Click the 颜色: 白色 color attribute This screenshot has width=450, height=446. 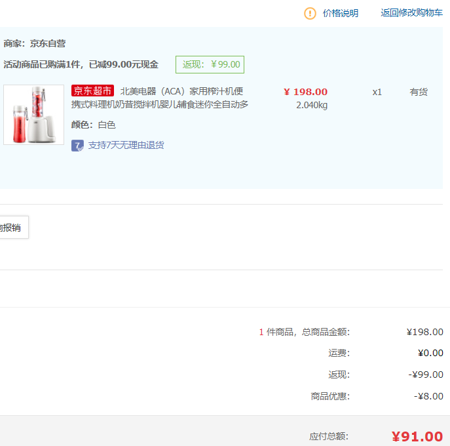pos(93,125)
